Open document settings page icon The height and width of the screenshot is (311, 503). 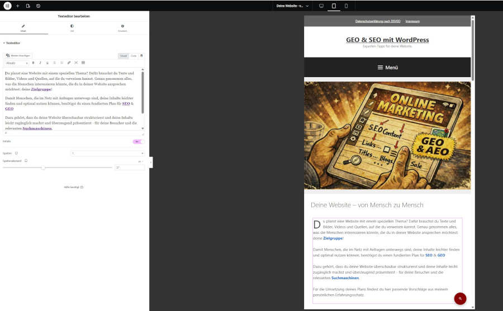28,6
